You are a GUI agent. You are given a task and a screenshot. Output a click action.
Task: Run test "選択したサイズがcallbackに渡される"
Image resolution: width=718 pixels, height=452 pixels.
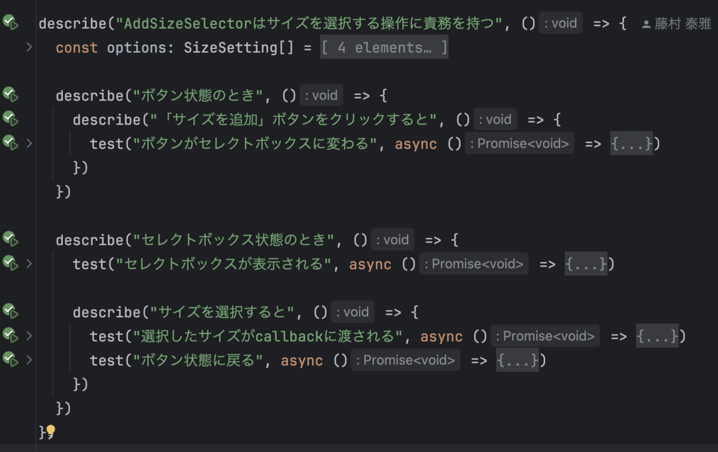(x=10, y=335)
